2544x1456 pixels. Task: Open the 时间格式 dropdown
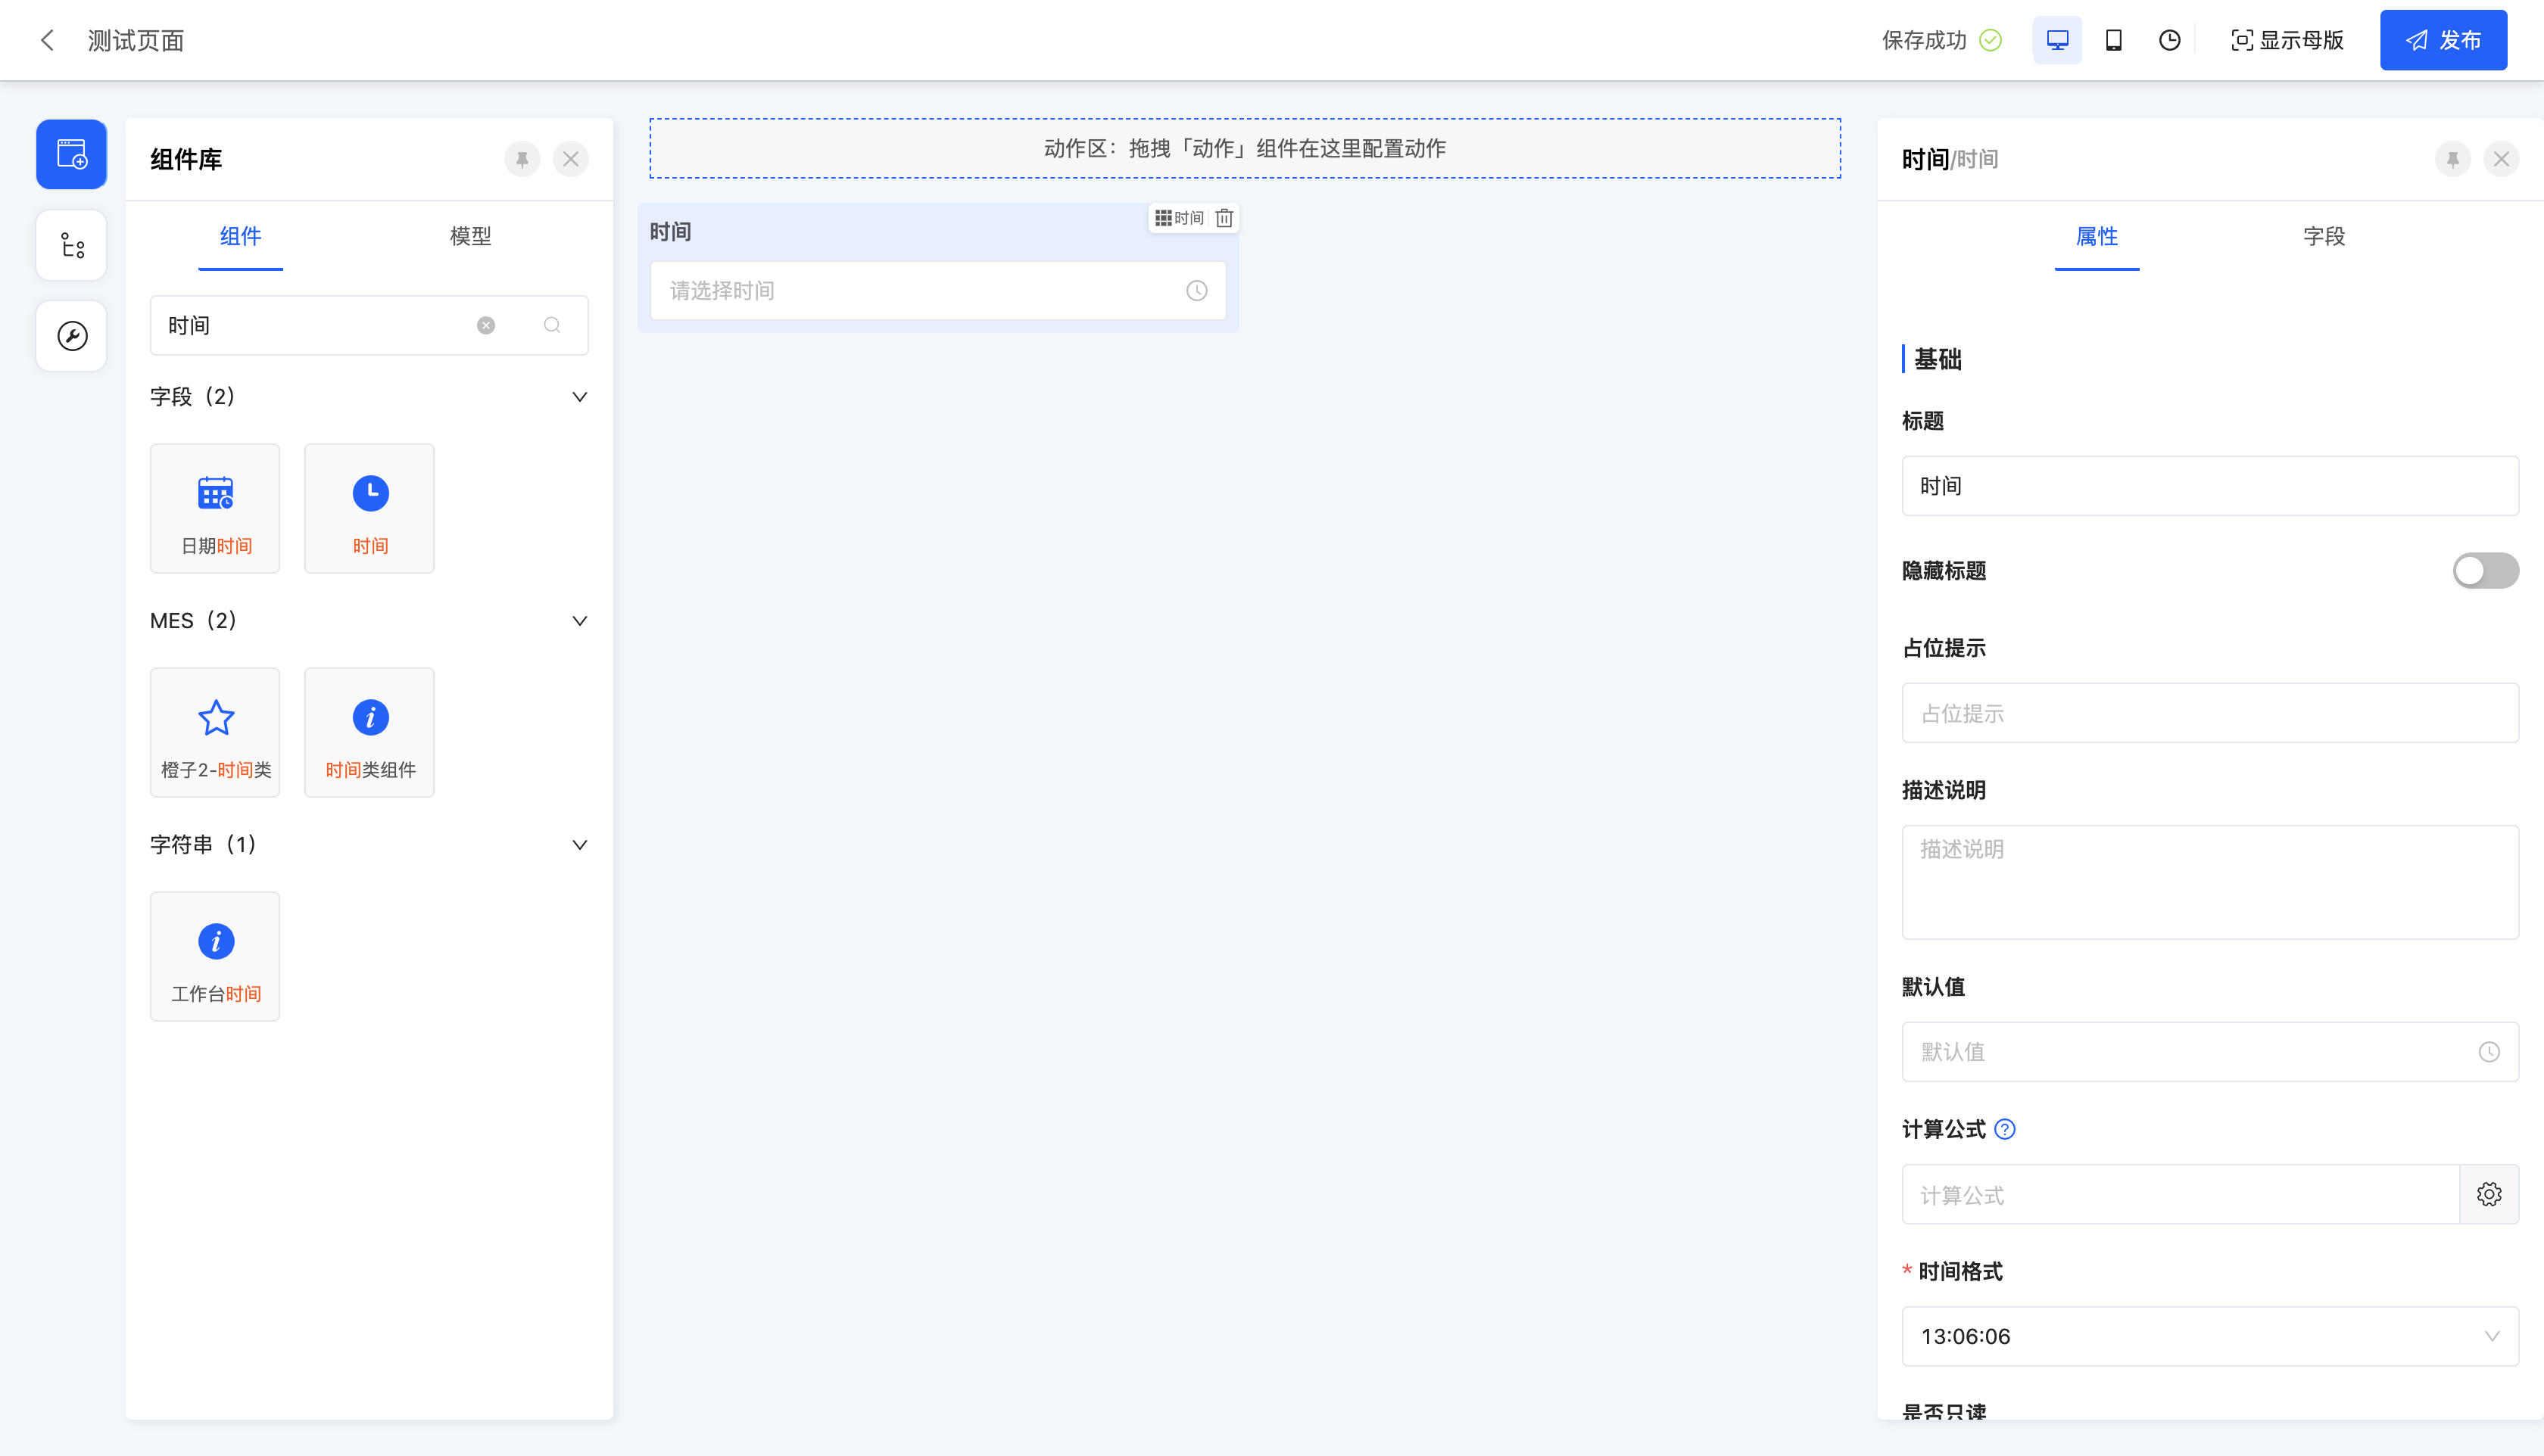click(2209, 1336)
